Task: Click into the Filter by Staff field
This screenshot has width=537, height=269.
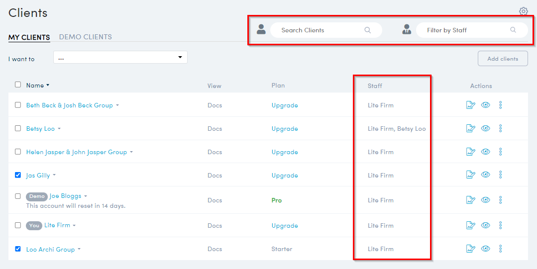Action: 466,30
